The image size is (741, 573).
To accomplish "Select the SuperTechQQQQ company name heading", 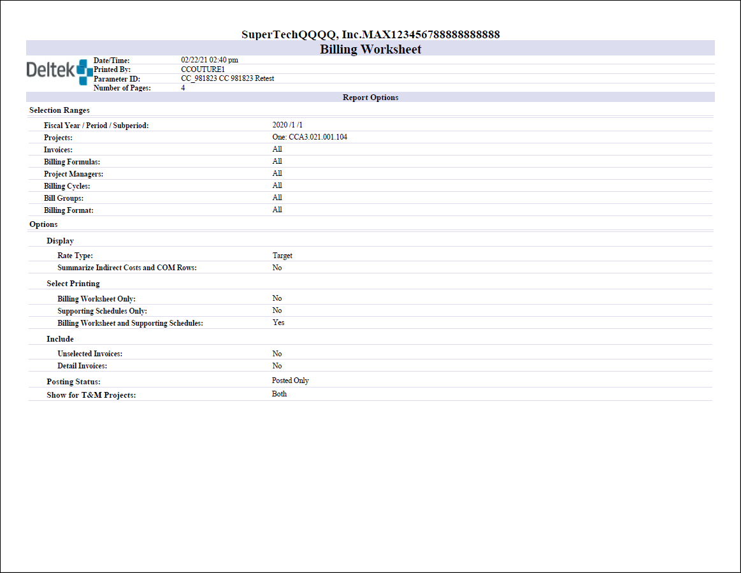I will click(x=370, y=34).
